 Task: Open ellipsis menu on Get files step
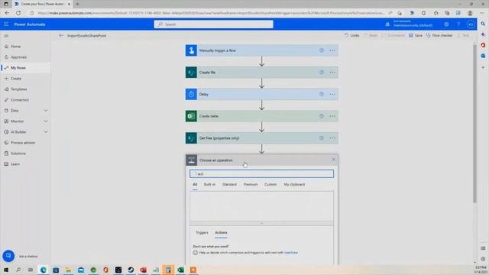click(x=332, y=137)
